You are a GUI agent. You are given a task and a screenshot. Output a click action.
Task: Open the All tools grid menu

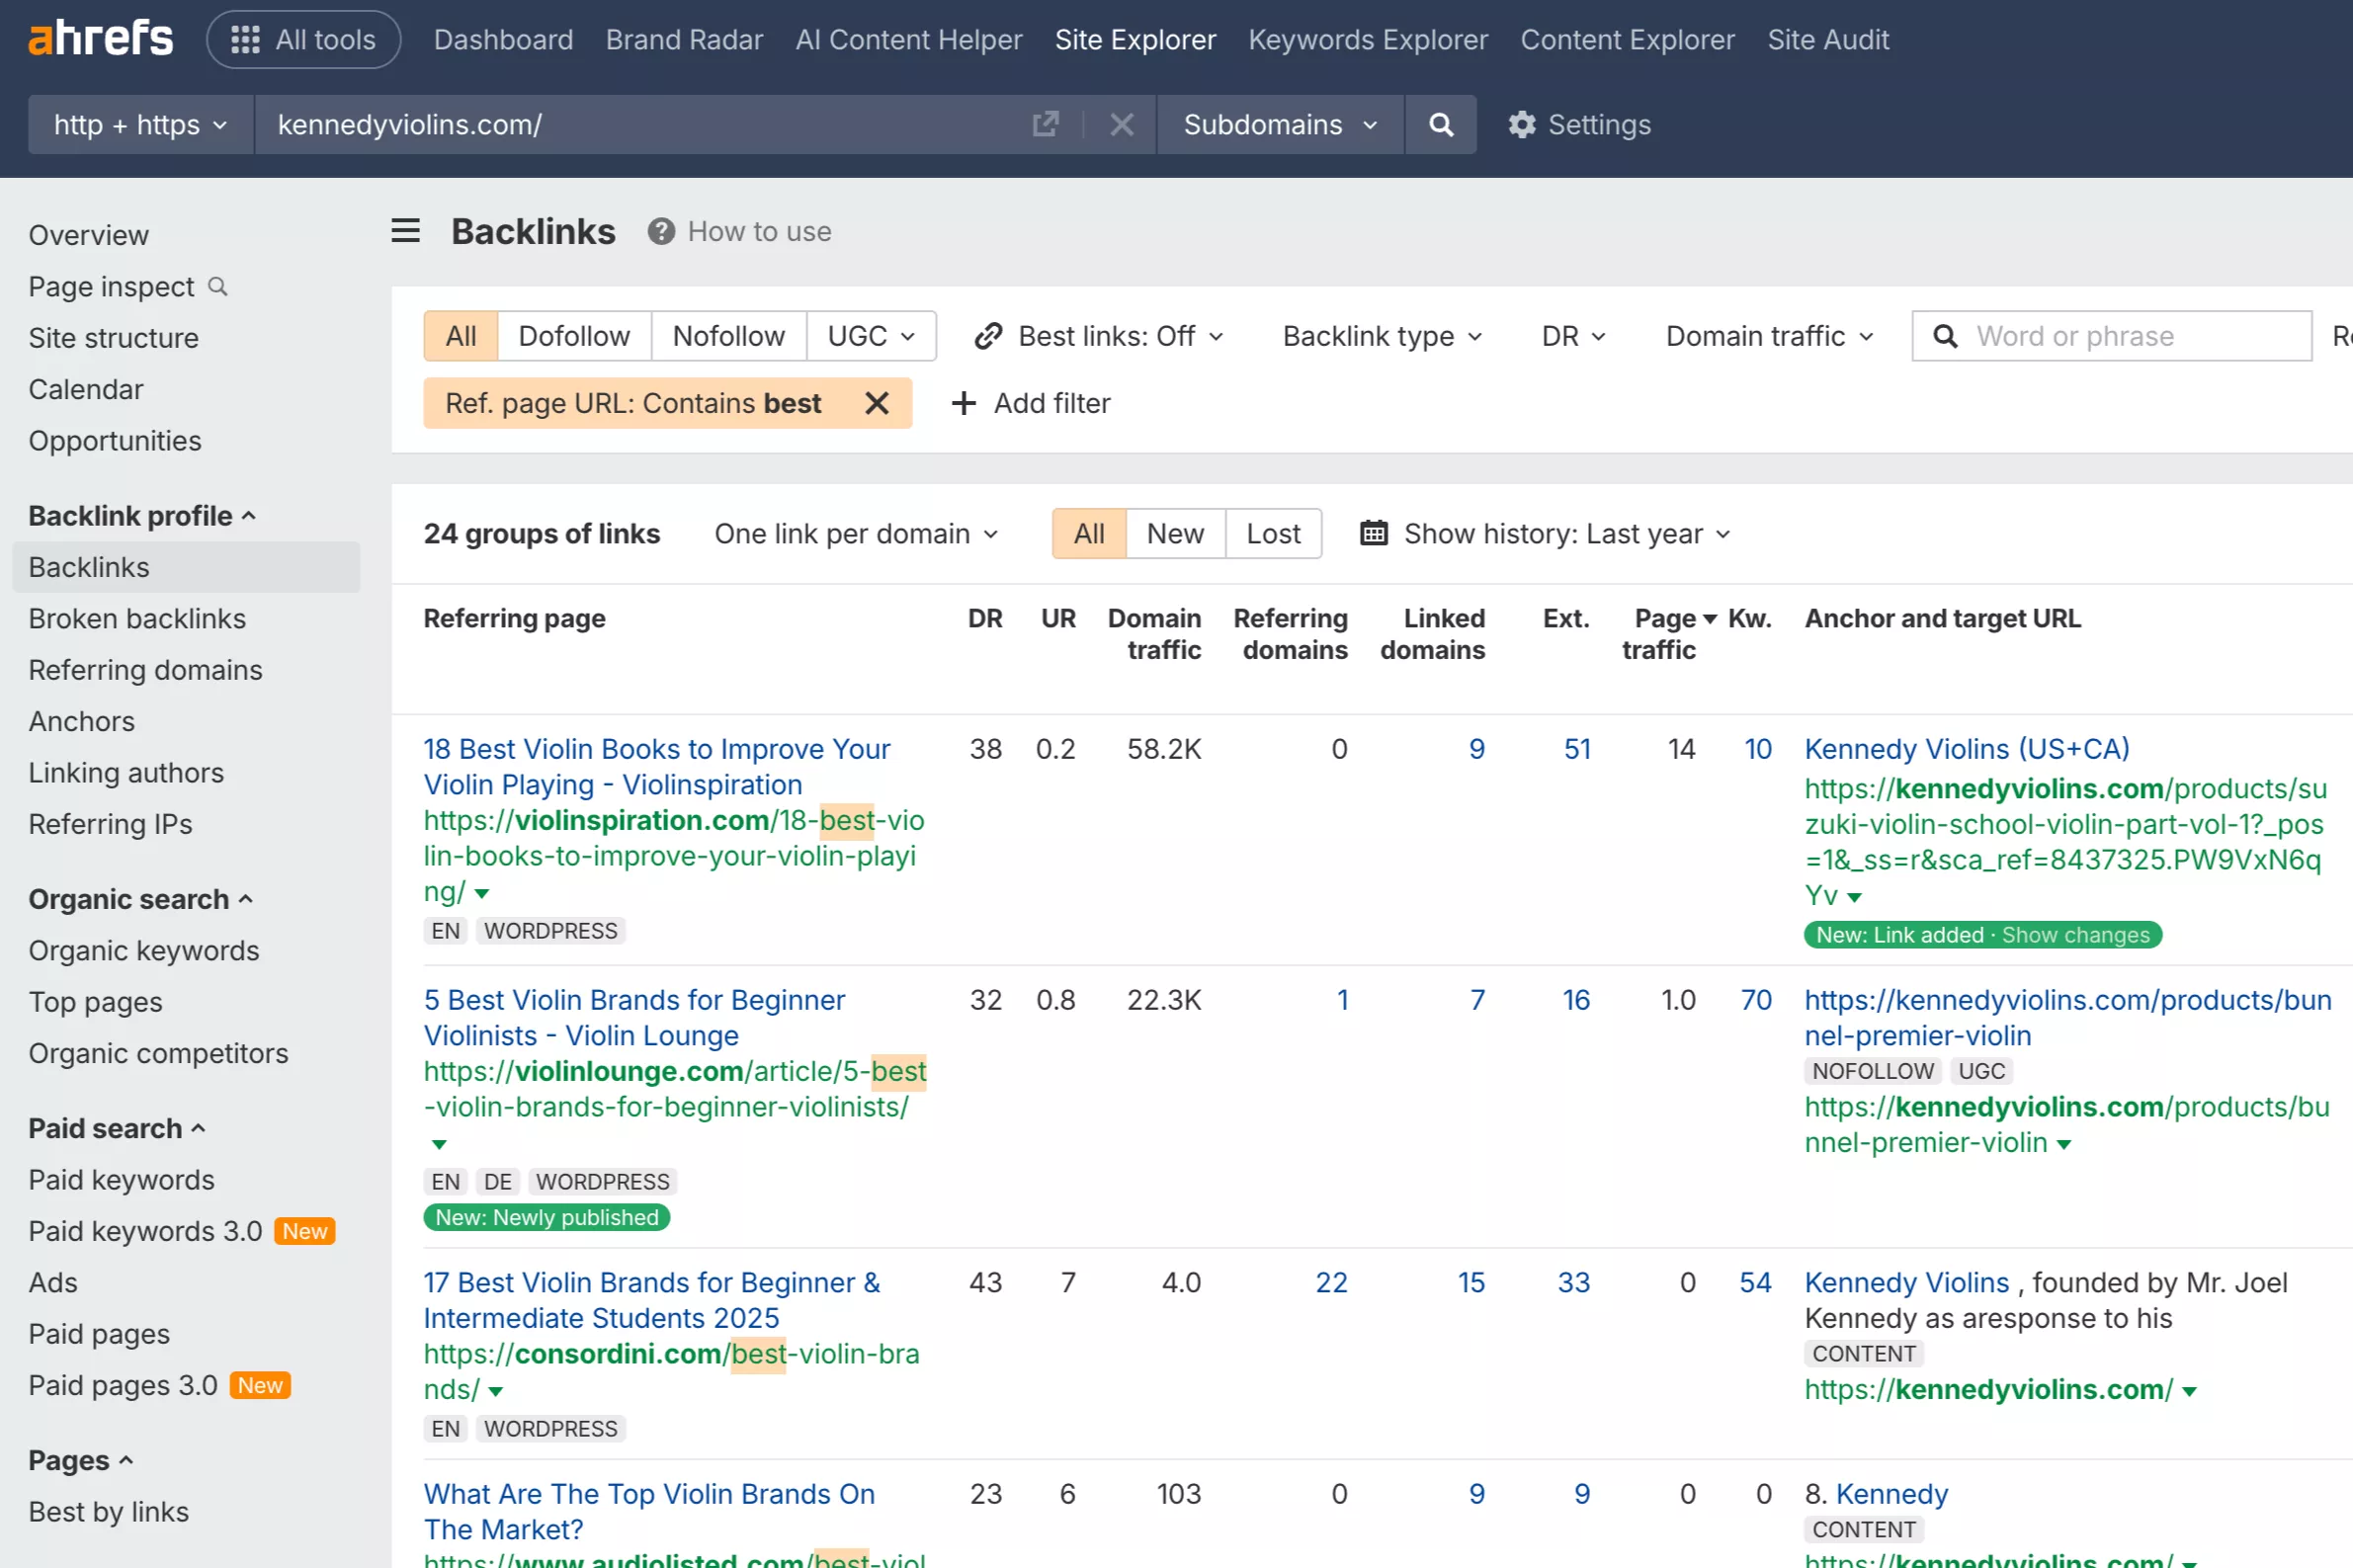coord(303,39)
